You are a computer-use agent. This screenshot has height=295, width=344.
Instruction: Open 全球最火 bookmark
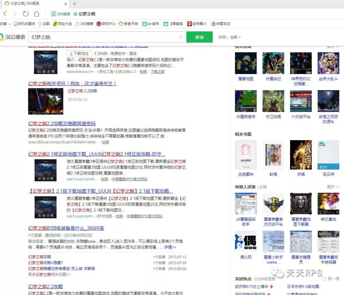[x=197, y=24]
